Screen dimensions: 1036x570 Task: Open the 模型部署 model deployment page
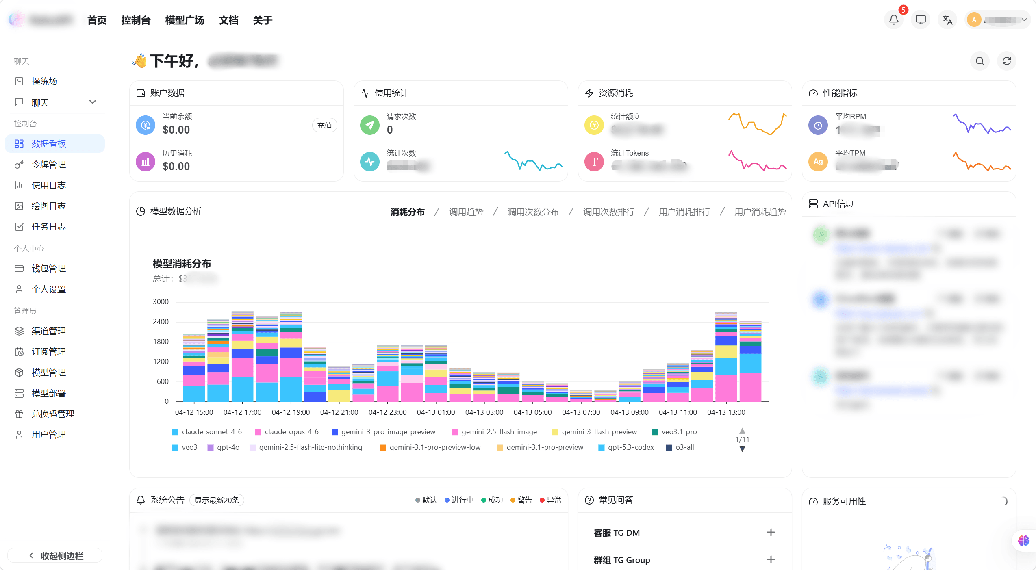point(48,393)
